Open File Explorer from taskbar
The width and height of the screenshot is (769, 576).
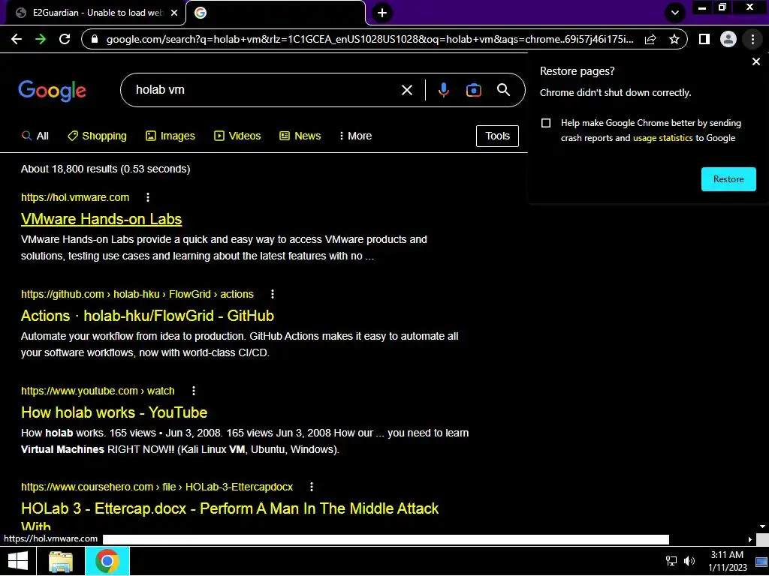61,561
